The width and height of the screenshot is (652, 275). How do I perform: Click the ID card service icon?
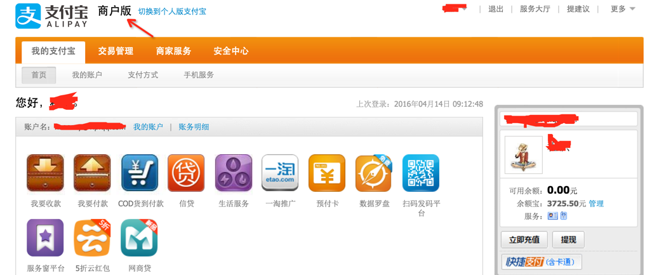(x=552, y=216)
